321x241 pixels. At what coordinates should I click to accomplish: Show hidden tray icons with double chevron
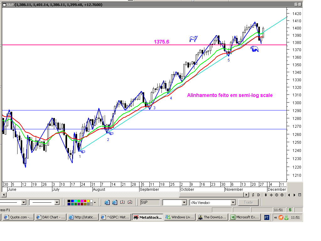[275, 217]
